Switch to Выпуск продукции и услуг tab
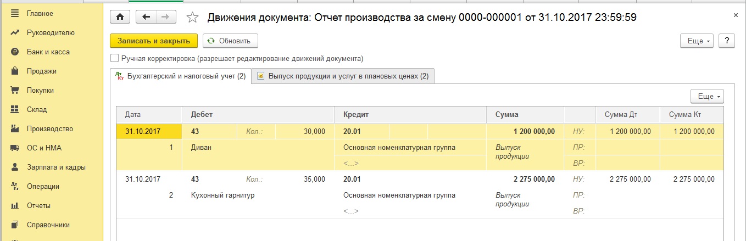Screen dimensions: 746x241 (343, 76)
